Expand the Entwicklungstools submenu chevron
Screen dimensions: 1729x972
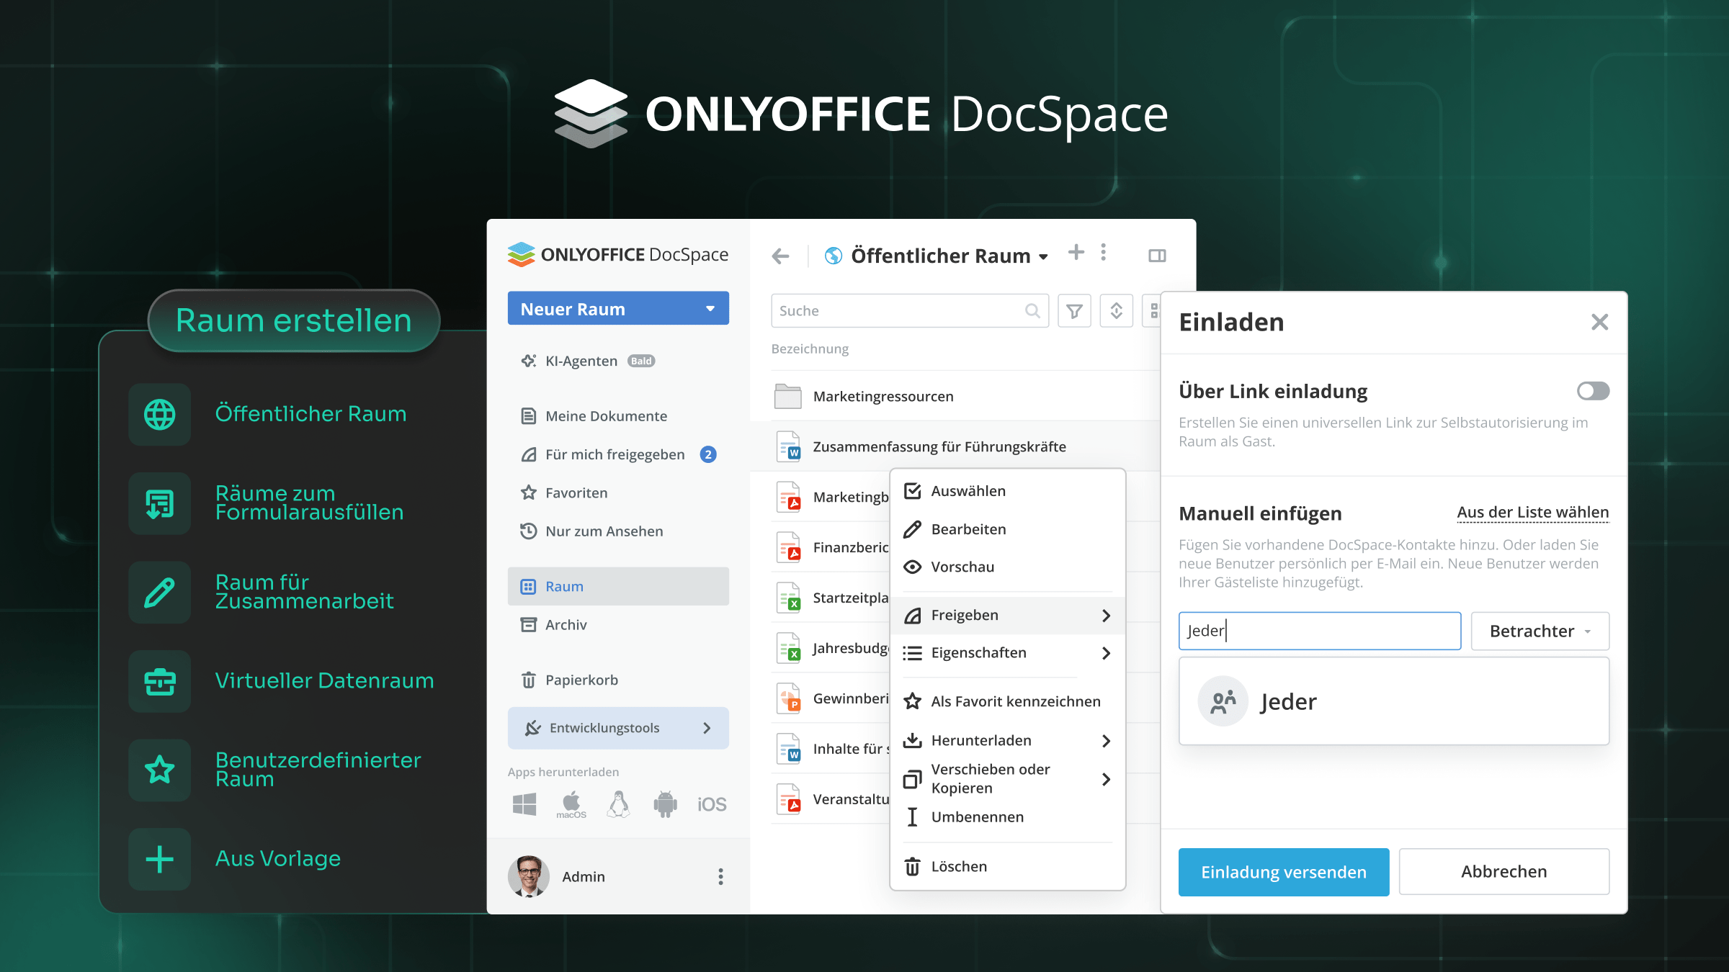707,728
